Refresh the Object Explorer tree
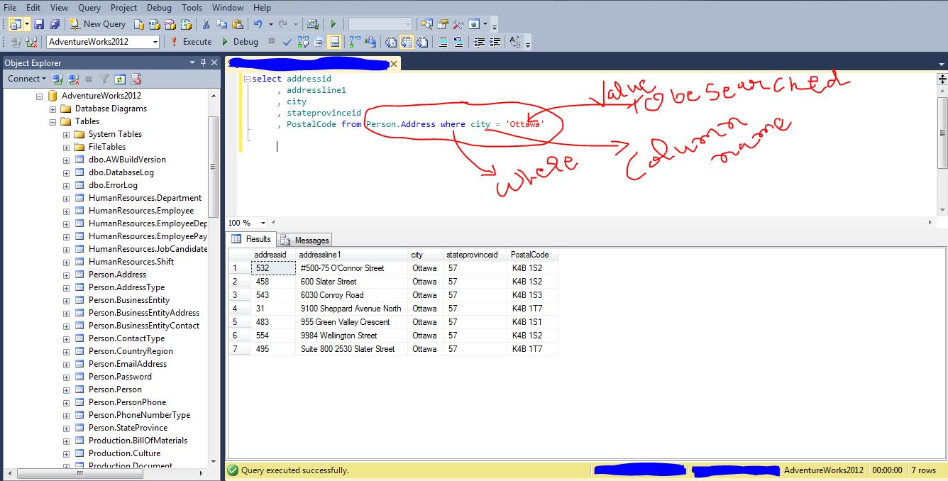Screen dimensions: 948x481 click(x=120, y=79)
